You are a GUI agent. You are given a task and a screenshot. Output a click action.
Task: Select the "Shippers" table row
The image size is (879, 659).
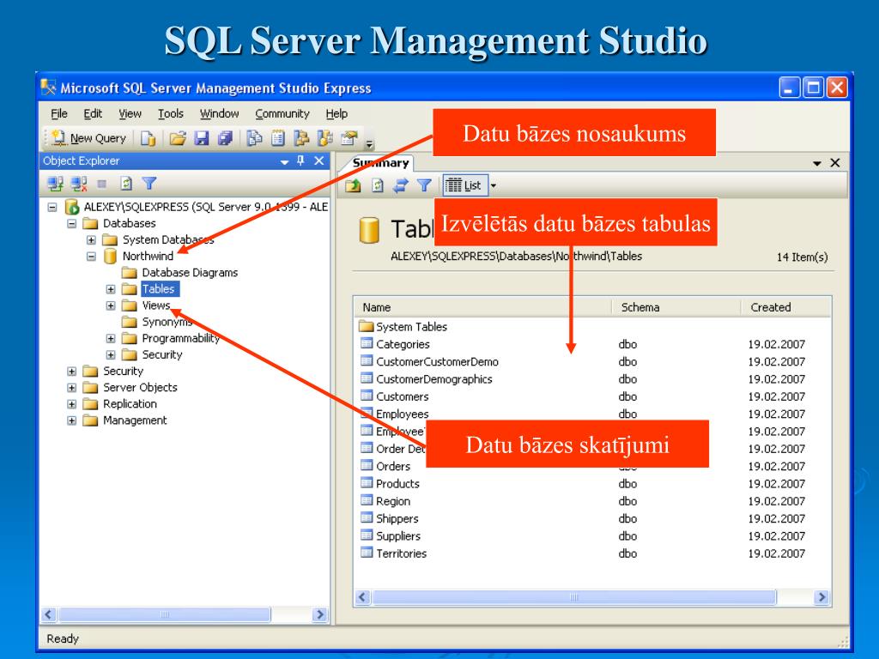click(593, 518)
